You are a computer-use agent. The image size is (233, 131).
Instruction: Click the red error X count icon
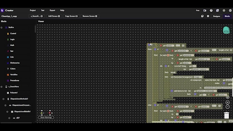50,113
